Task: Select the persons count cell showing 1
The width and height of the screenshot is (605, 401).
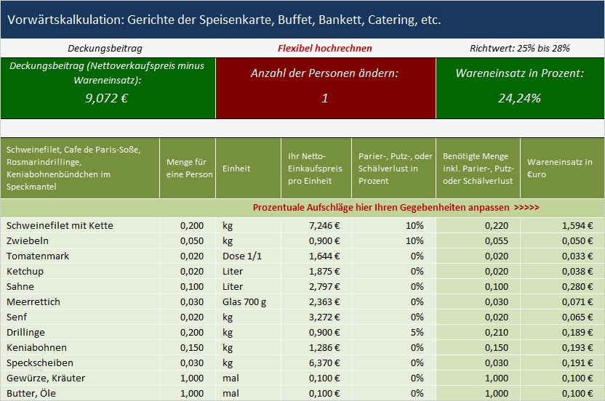Action: pos(325,98)
